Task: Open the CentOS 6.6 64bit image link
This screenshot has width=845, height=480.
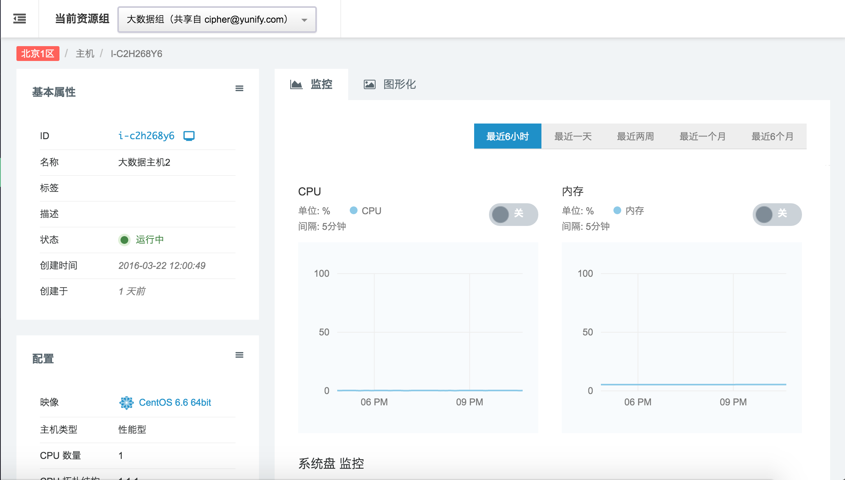Action: [175, 403]
